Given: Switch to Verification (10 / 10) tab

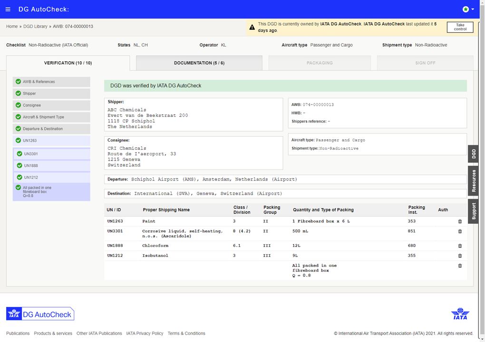Looking at the screenshot, I should (68, 63).
